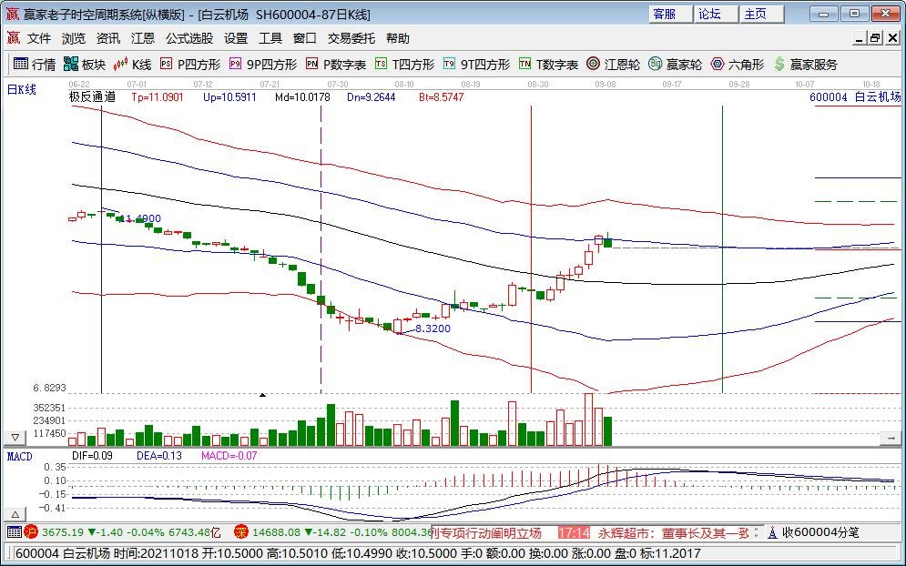Viewport: 906px width, 566px height.
Task: Collapse volume panel with down-triangle button
Action: (x=15, y=438)
